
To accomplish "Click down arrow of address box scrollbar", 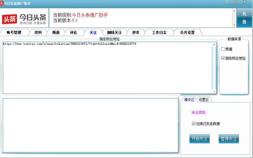I will 214,91.
